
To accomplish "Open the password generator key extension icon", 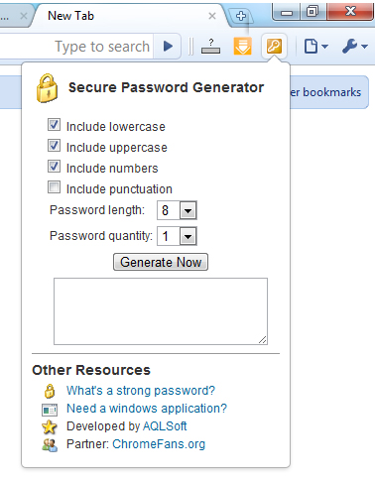I will point(274,46).
